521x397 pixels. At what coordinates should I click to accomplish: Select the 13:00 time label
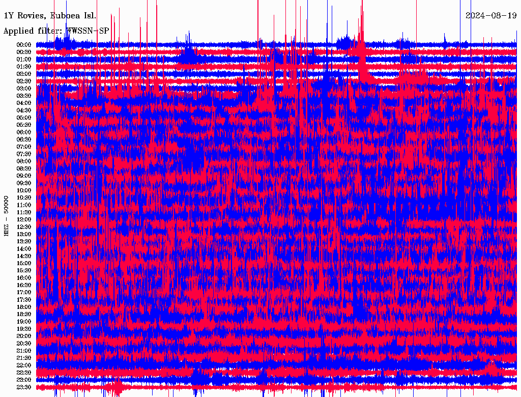24,234
